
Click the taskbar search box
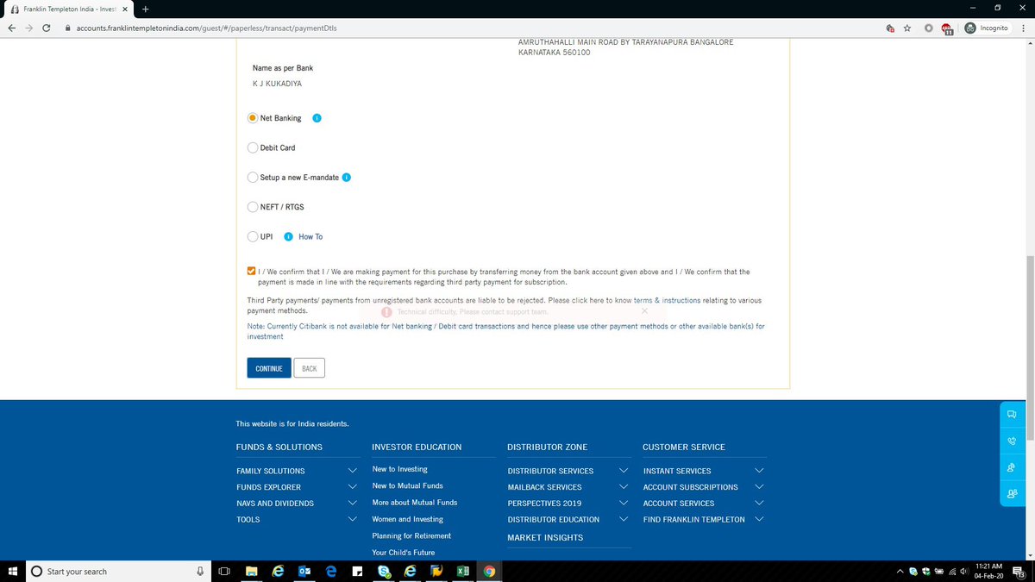pos(118,571)
